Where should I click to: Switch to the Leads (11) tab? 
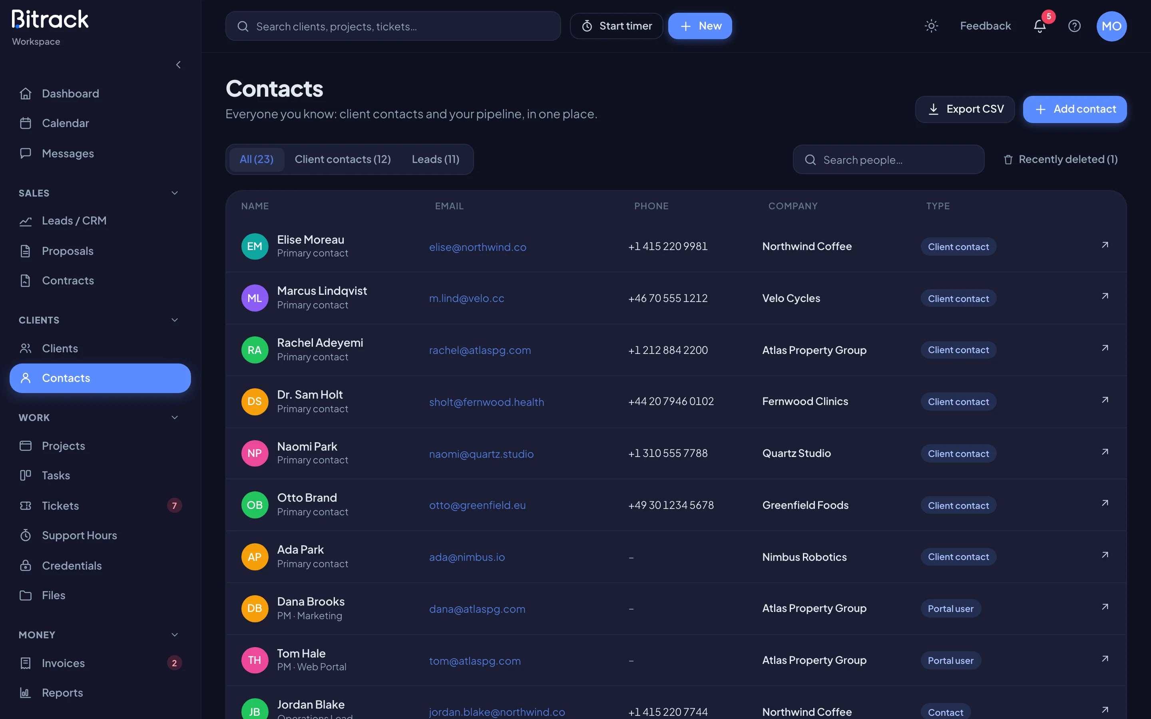click(435, 159)
